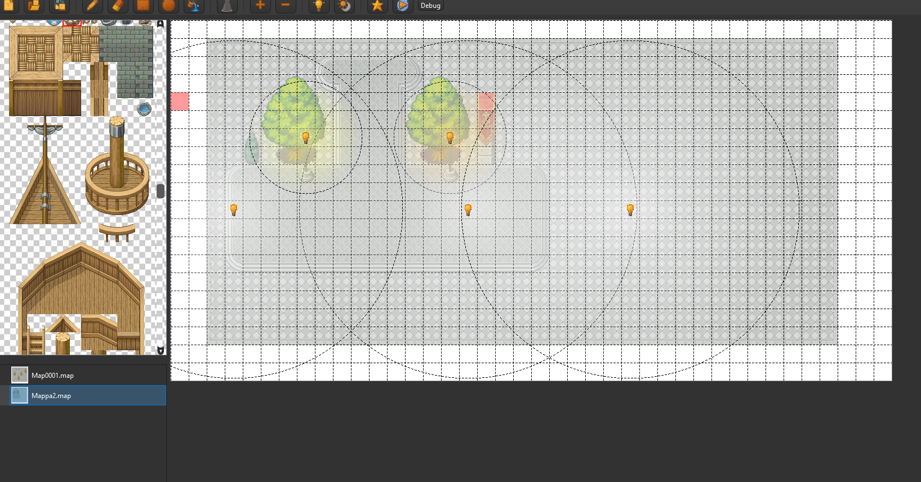Image resolution: width=921 pixels, height=482 pixels.
Task: Click the zoom in plus icon
Action: click(260, 6)
